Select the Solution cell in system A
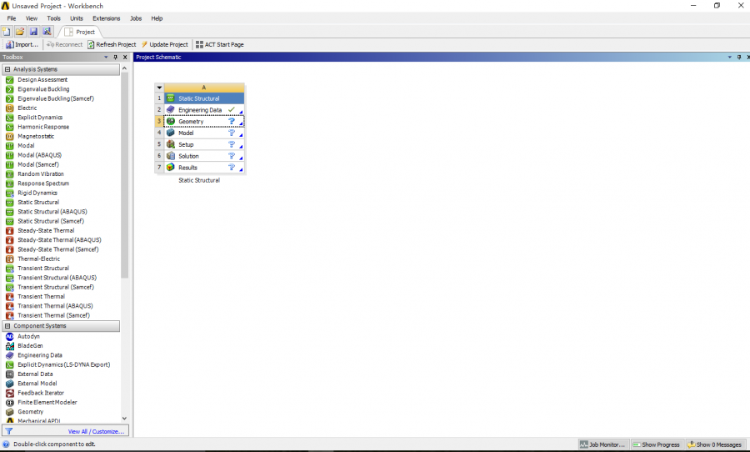The height and width of the screenshot is (452, 750). 204,156
